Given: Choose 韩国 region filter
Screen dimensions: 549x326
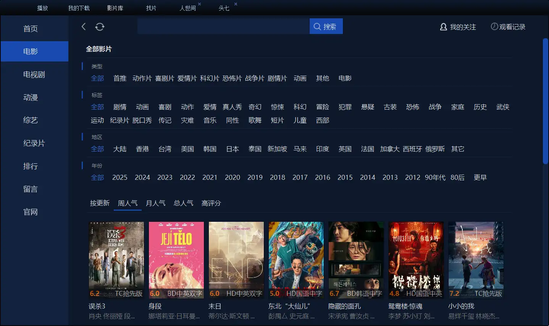Looking at the screenshot, I should (x=210, y=149).
